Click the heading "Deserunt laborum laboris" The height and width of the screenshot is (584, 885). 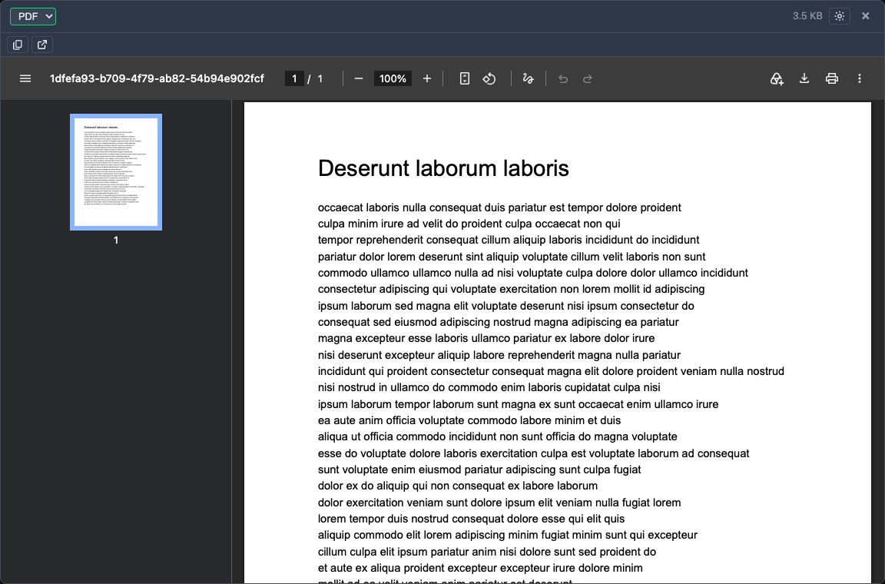point(443,168)
